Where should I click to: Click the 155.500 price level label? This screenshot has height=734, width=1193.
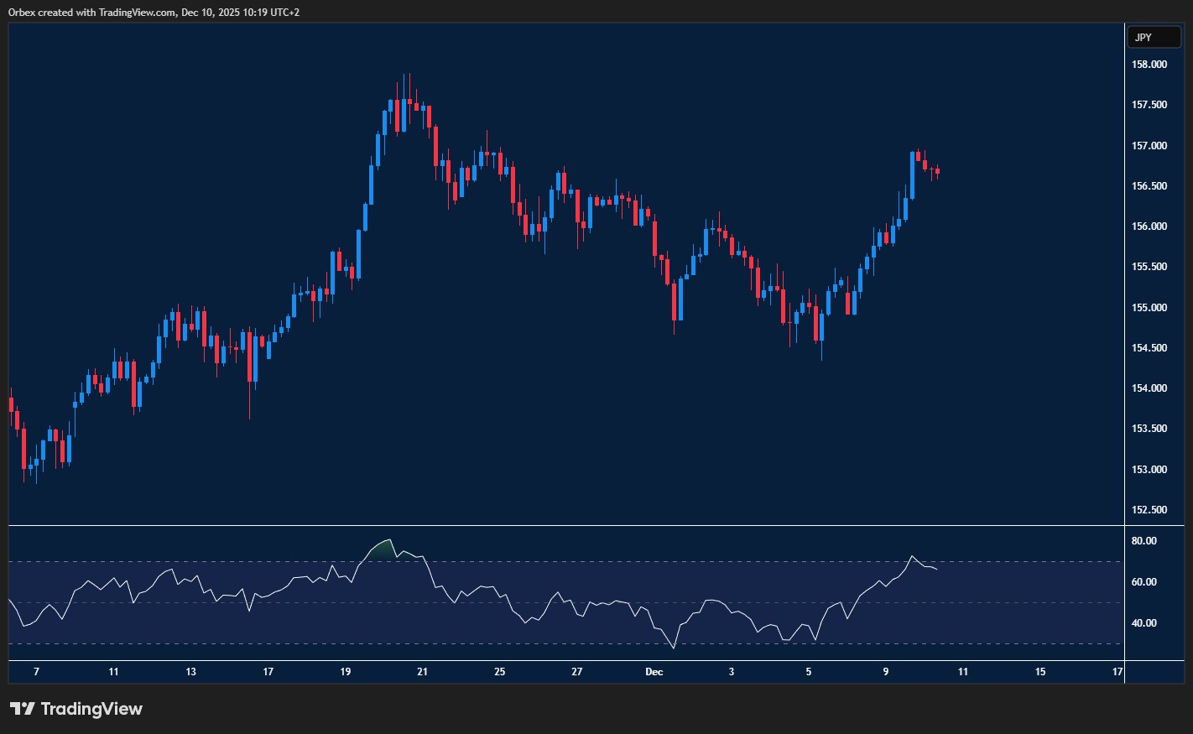tap(1149, 267)
